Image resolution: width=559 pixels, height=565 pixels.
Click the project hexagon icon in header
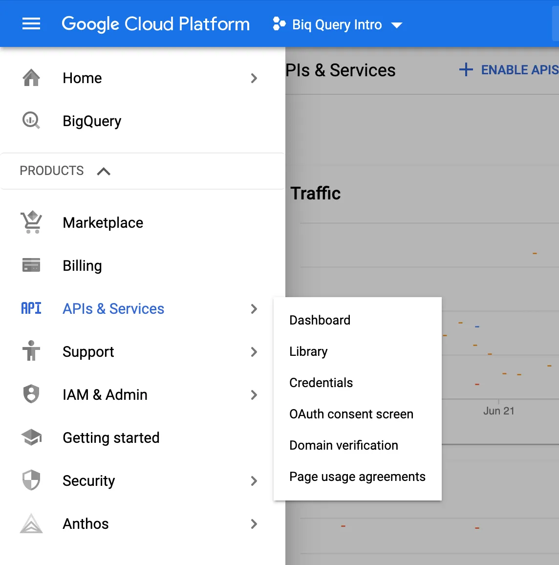pos(279,24)
